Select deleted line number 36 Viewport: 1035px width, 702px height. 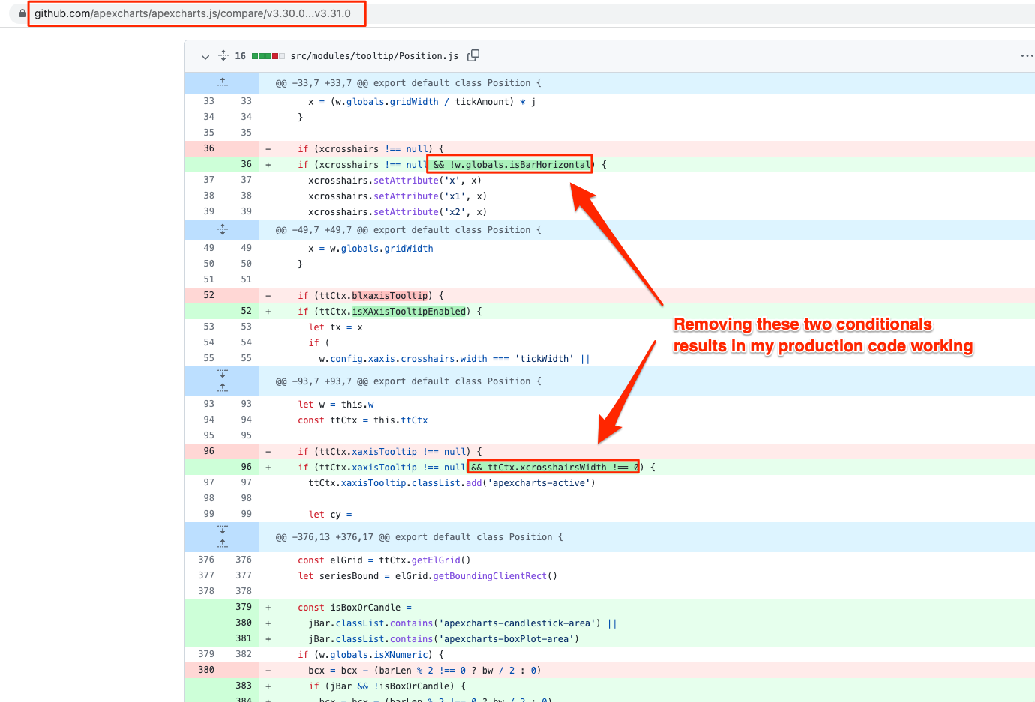click(x=208, y=148)
